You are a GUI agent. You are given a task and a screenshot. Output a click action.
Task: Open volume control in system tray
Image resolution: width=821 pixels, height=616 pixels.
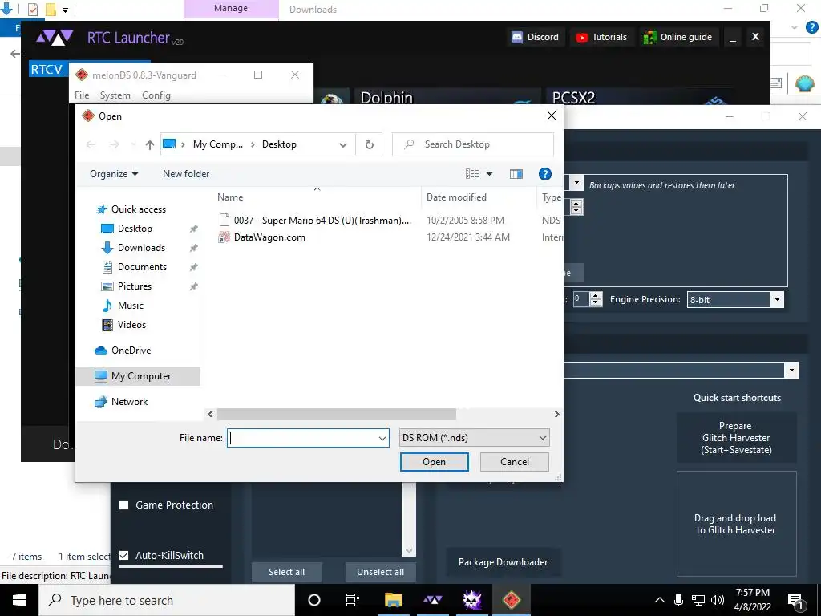click(718, 600)
